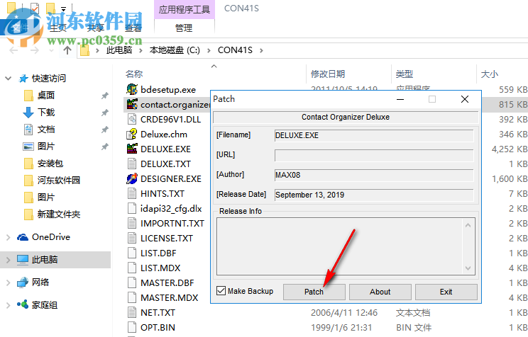The height and width of the screenshot is (337, 528).
Task: Click the Author field showing MAX08
Action: pyautogui.click(x=374, y=175)
